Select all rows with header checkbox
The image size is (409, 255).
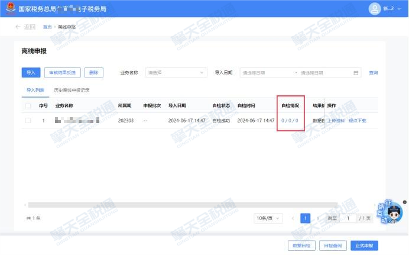28,106
